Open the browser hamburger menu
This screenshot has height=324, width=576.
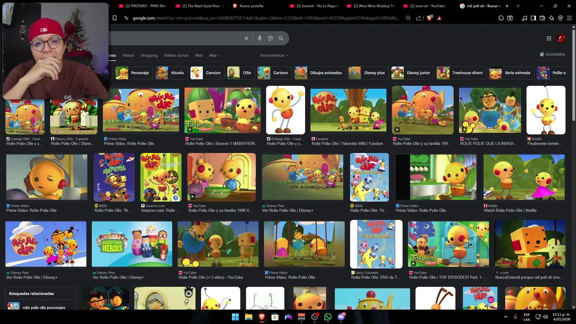(569, 18)
